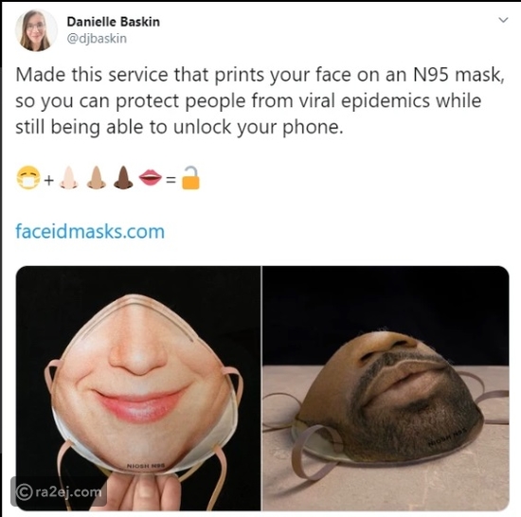
Task: Click the open padlock emoji
Action: pos(190,178)
